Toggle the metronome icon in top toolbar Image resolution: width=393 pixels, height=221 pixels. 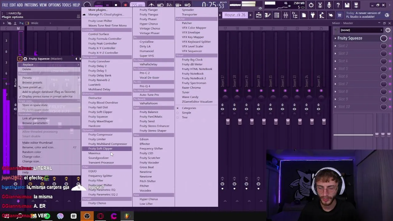click(151, 5)
